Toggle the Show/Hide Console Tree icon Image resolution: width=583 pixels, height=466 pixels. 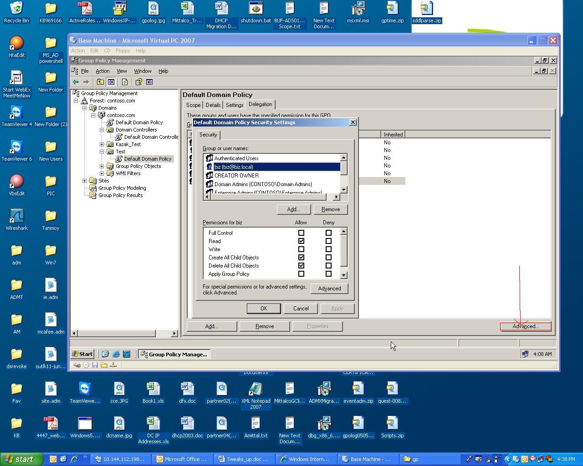click(x=111, y=82)
